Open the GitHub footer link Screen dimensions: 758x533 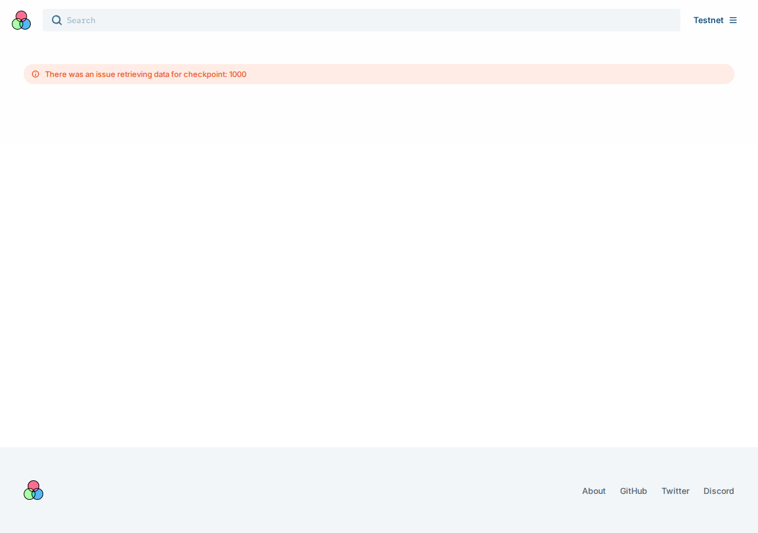[634, 491]
